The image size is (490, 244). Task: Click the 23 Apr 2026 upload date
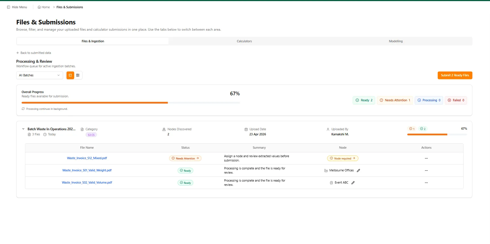[258, 134]
